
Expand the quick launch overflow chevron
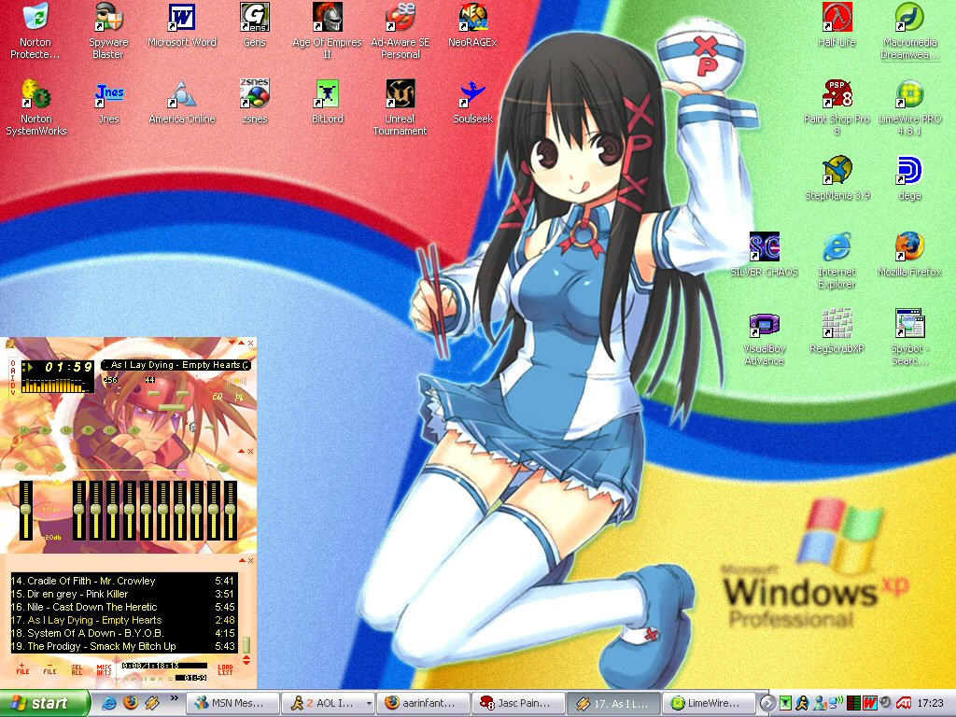click(x=174, y=698)
